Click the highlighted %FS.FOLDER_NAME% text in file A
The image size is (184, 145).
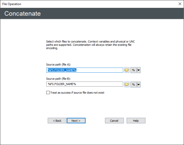coord(62,70)
